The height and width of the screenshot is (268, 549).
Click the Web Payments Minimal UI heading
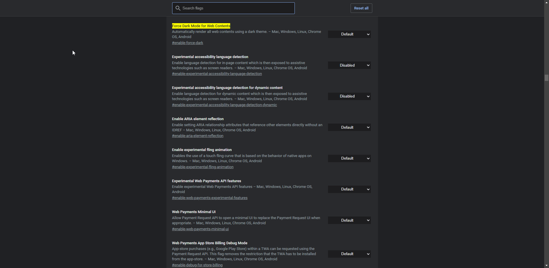(194, 212)
